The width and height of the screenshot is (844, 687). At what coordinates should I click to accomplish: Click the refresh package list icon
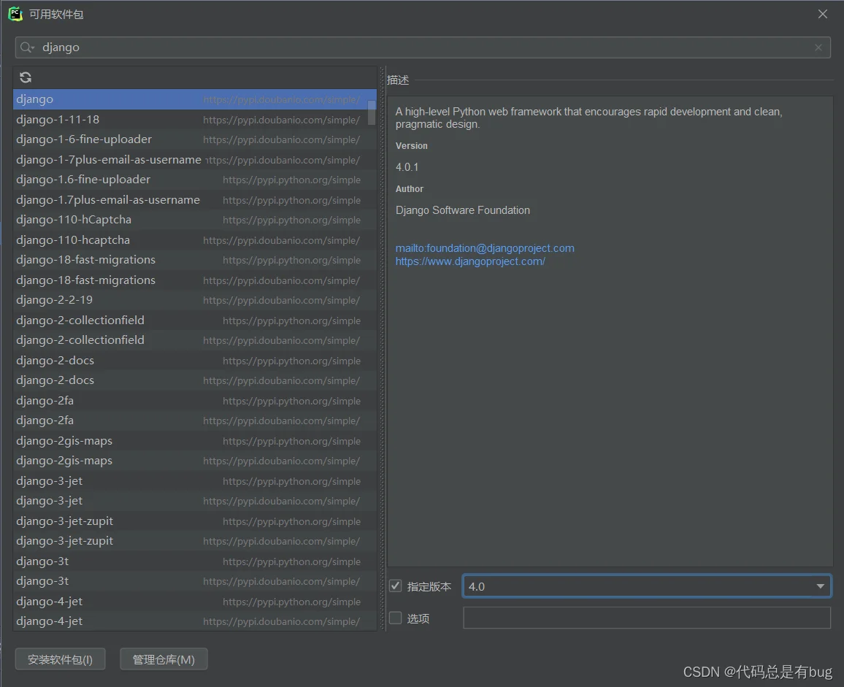(x=26, y=77)
